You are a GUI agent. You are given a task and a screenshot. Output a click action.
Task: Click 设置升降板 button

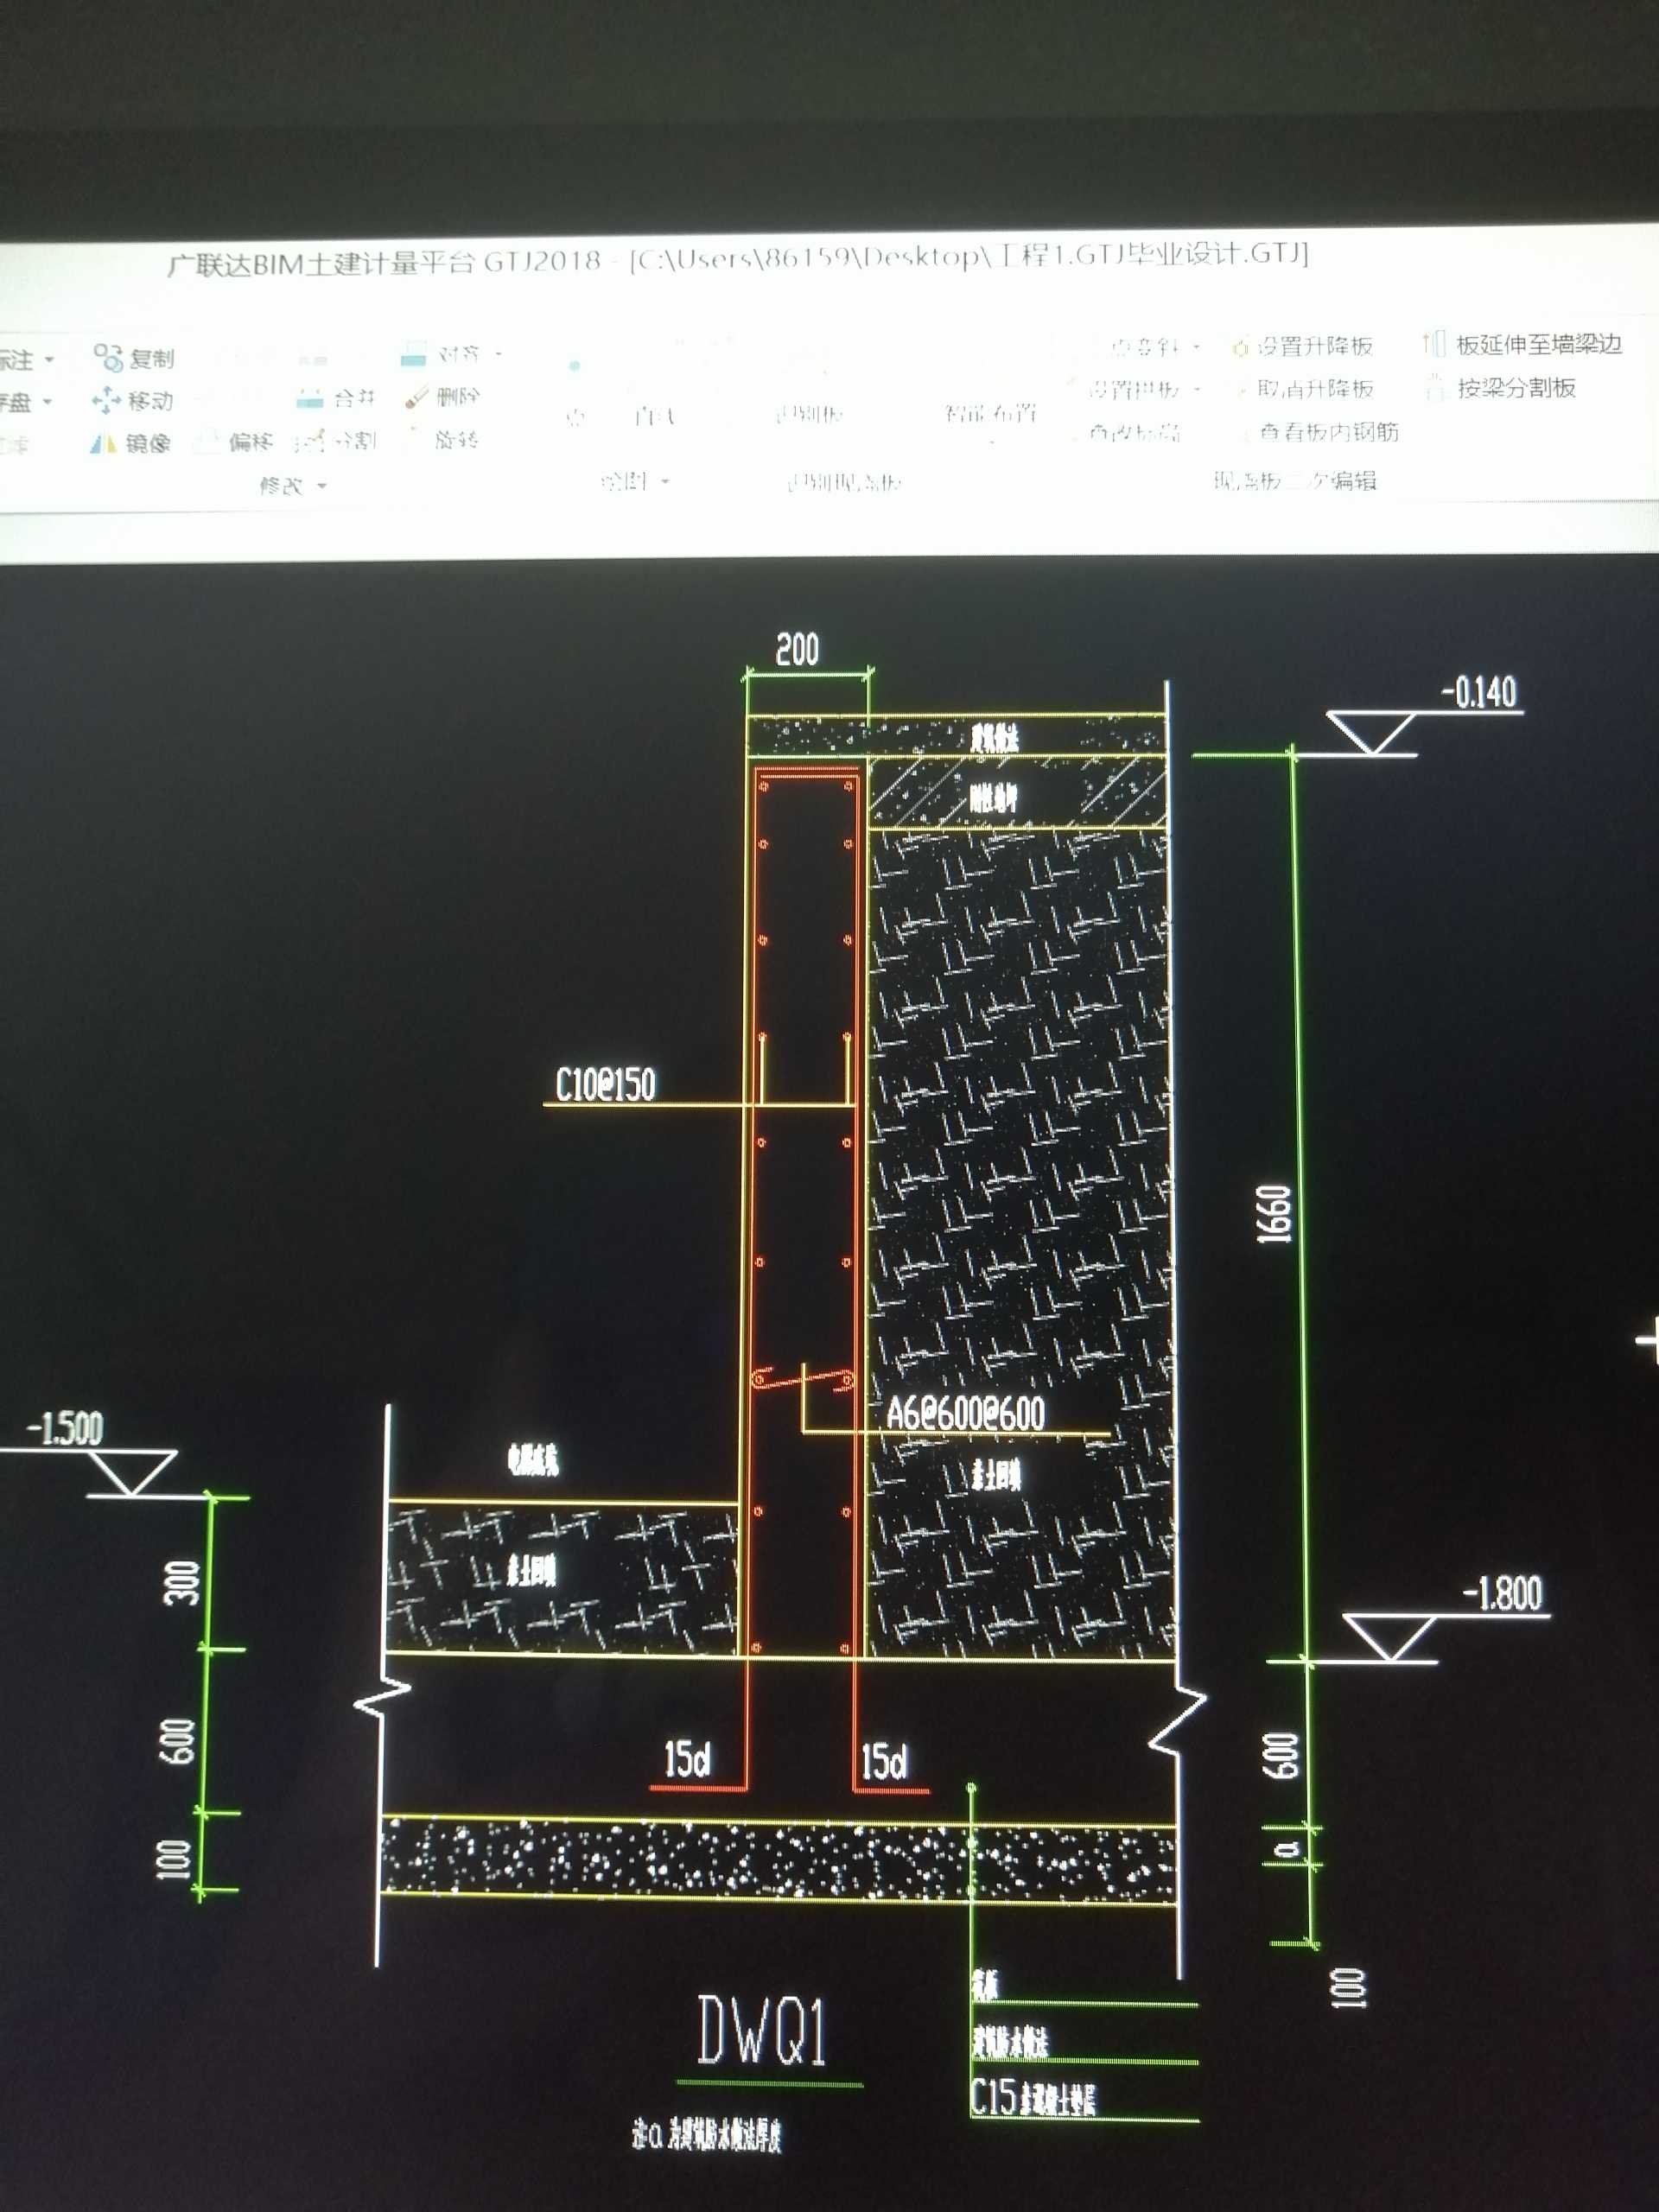tap(1303, 346)
